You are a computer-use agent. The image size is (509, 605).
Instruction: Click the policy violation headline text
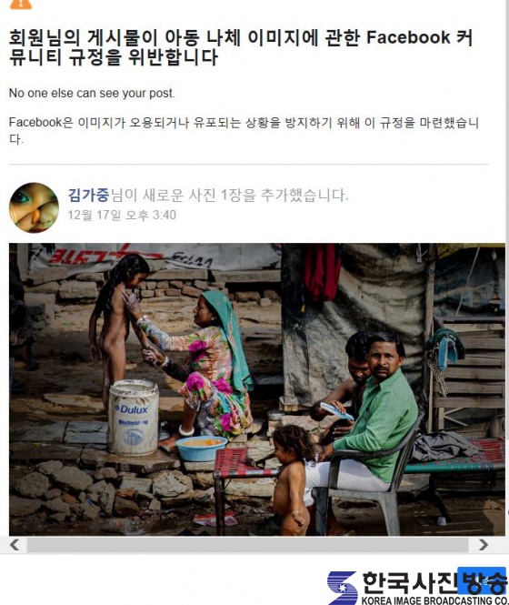pyautogui.click(x=241, y=47)
